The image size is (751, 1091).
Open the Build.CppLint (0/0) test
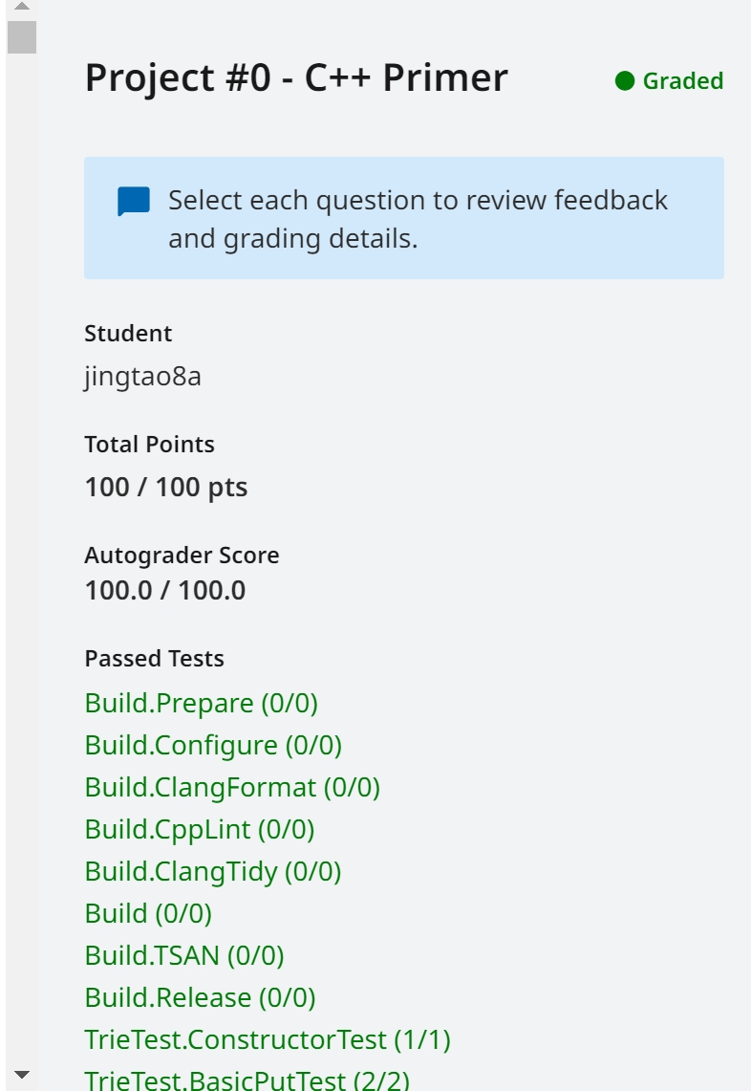200,829
